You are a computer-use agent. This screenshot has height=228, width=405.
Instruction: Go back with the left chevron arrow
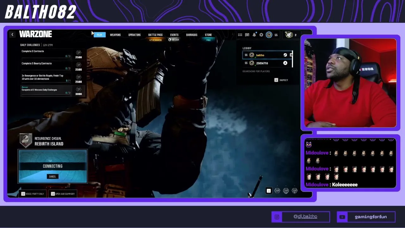(12, 35)
